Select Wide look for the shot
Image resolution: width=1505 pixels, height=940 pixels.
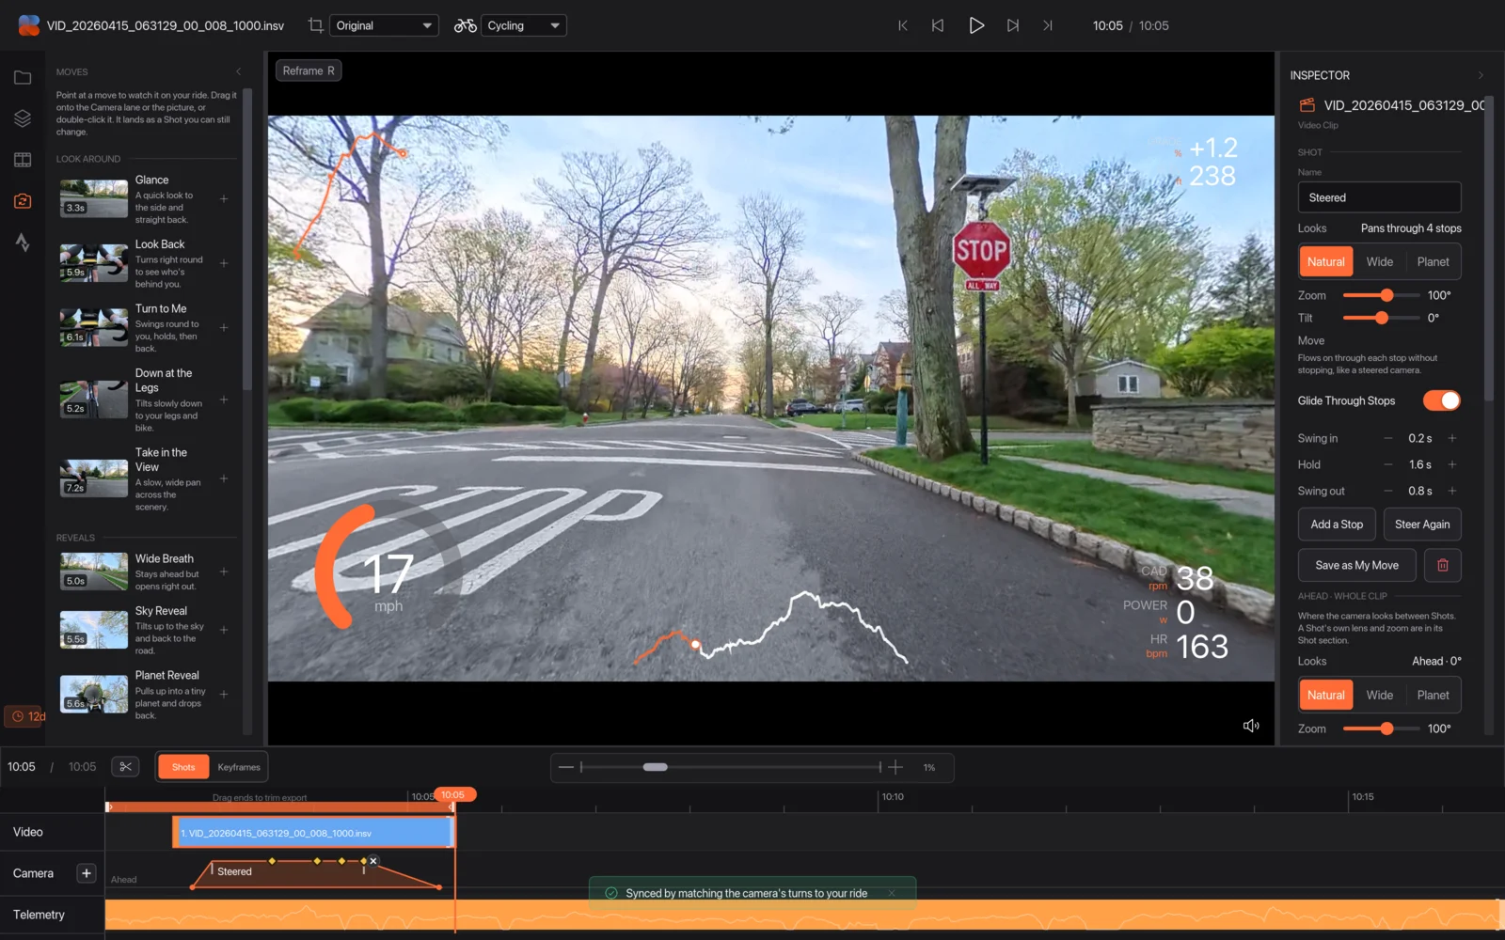coord(1380,262)
